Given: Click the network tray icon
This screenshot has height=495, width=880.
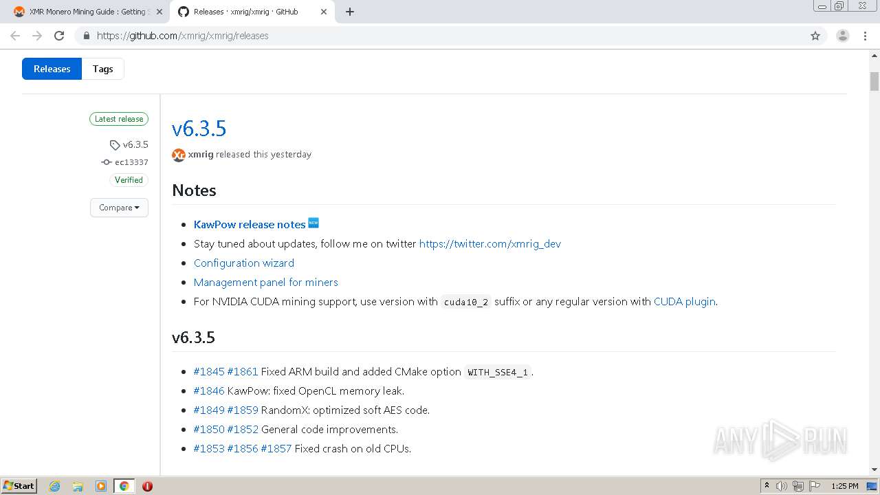Looking at the screenshot, I should tap(798, 486).
